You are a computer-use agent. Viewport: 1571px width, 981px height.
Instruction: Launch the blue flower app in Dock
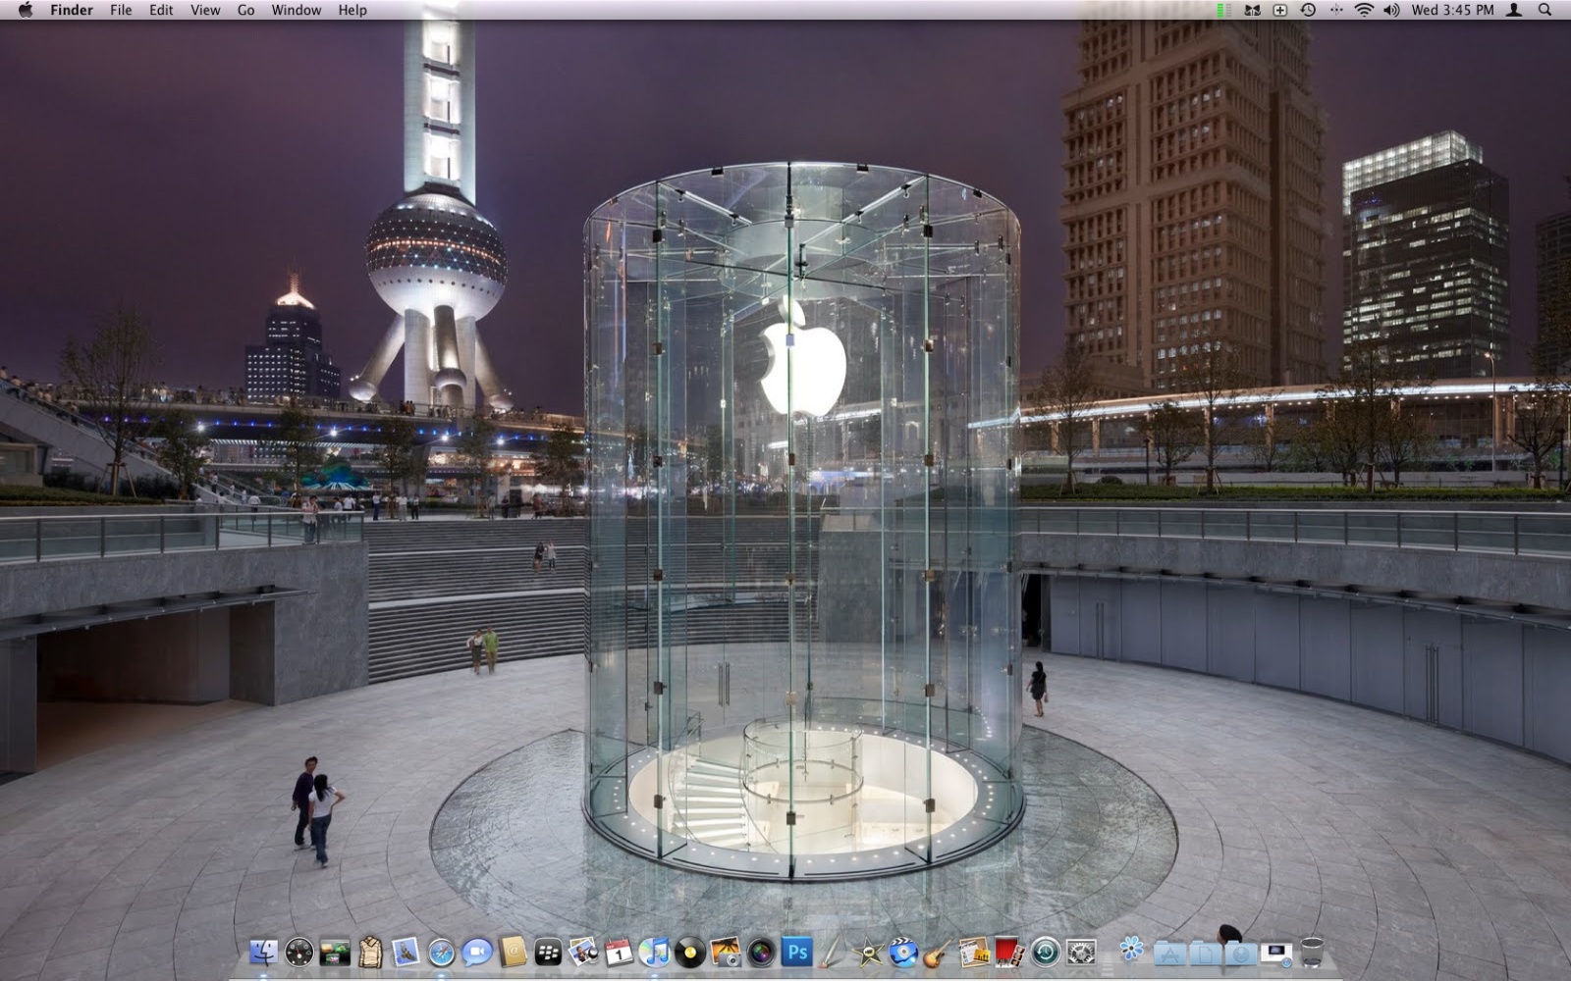tap(1132, 950)
